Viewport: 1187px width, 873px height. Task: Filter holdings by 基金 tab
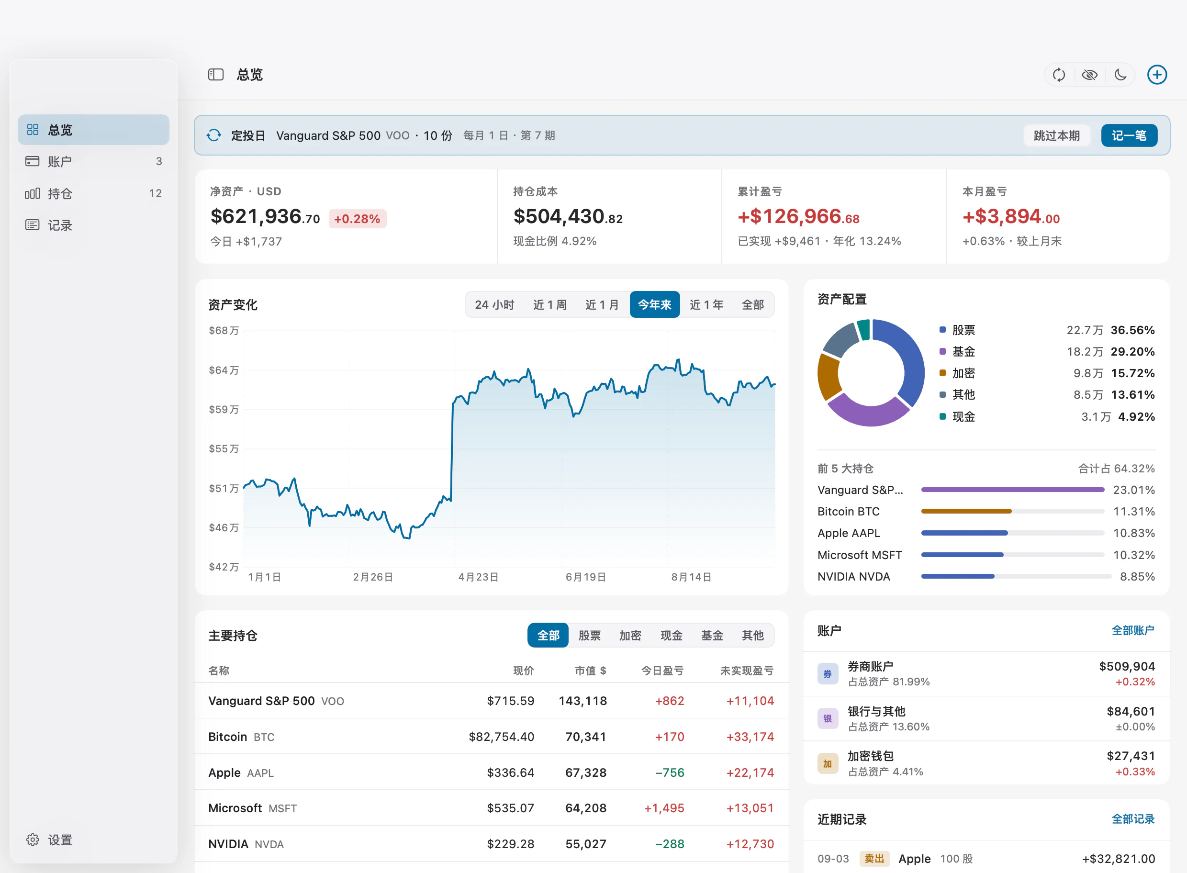click(712, 635)
